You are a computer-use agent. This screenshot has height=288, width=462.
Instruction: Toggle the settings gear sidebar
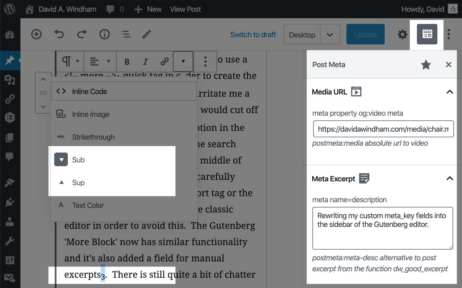(x=402, y=35)
